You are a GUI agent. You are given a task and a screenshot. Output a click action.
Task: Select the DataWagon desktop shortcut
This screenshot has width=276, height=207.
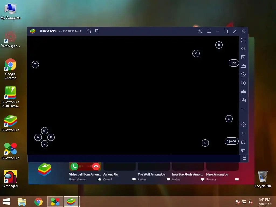(x=11, y=39)
